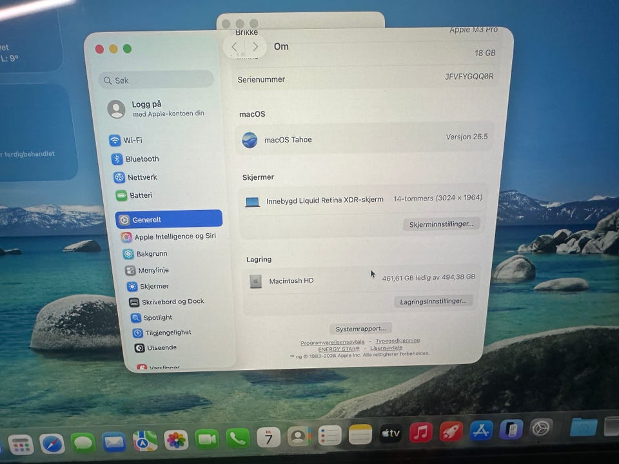The height and width of the screenshot is (464, 619).
Task: Click '14-tommers (3024 × 1964)' value
Action: tap(438, 198)
